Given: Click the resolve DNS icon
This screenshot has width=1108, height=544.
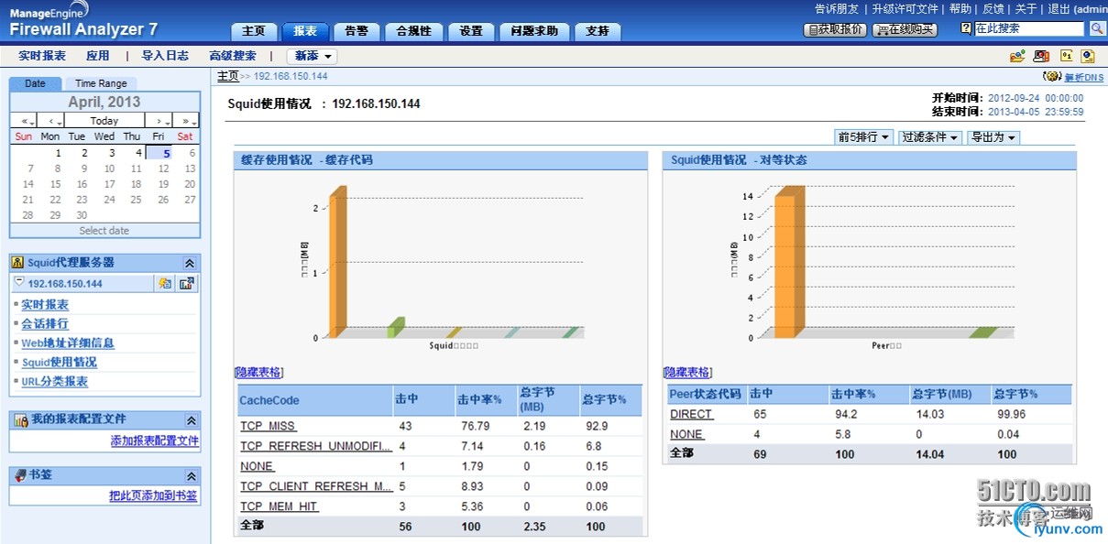Looking at the screenshot, I should [x=1053, y=77].
